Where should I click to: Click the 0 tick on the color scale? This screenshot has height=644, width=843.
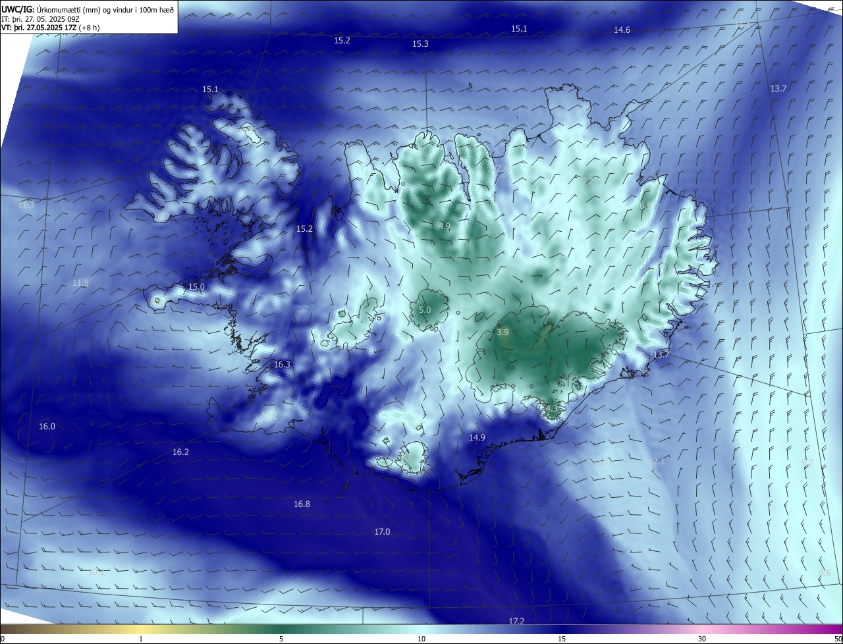[x=3, y=639]
